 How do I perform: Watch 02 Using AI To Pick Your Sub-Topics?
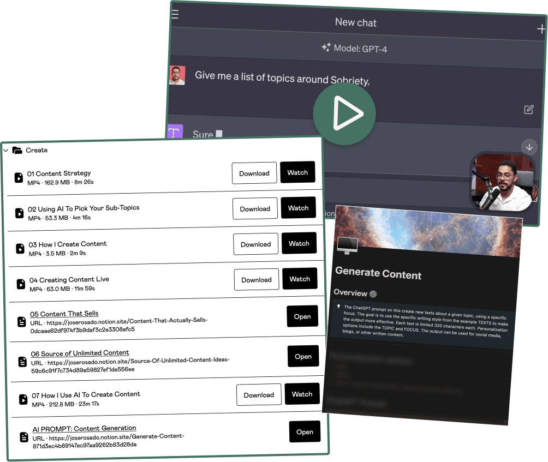coord(298,208)
